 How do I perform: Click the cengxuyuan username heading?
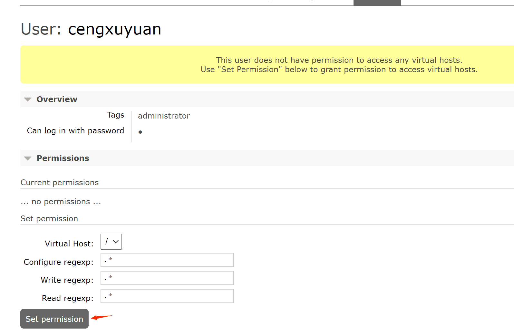click(114, 29)
